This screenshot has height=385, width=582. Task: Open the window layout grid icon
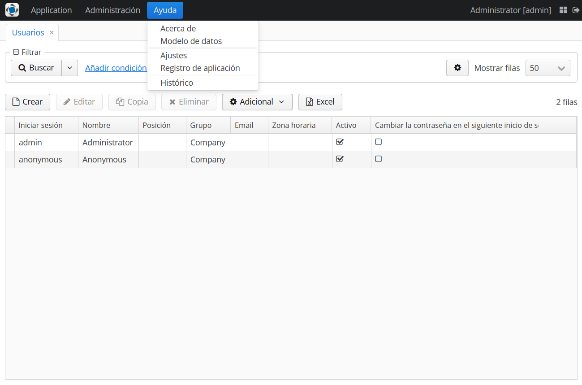564,10
